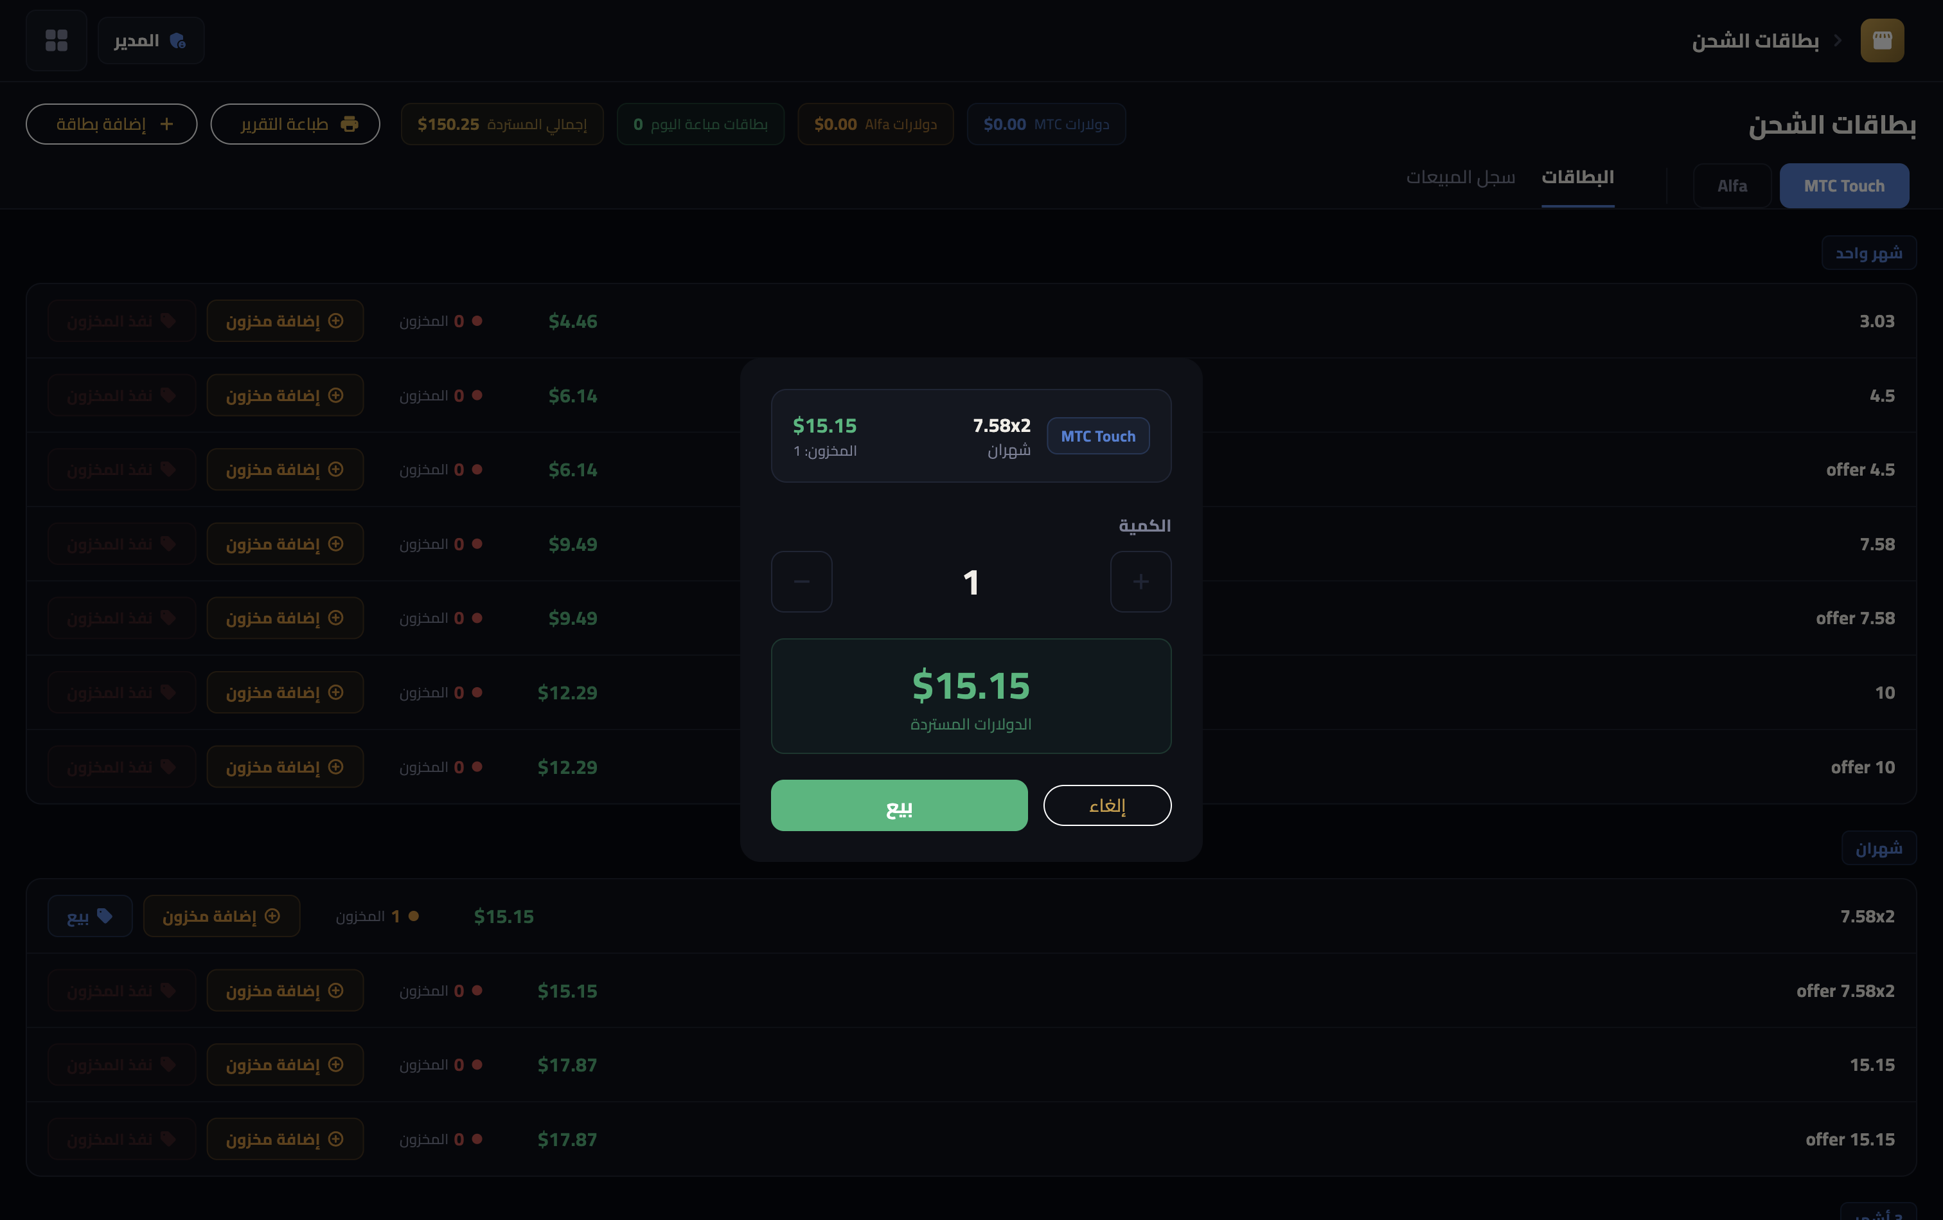Click the user icon inside المدير button
1943x1220 pixels.
[x=179, y=40]
